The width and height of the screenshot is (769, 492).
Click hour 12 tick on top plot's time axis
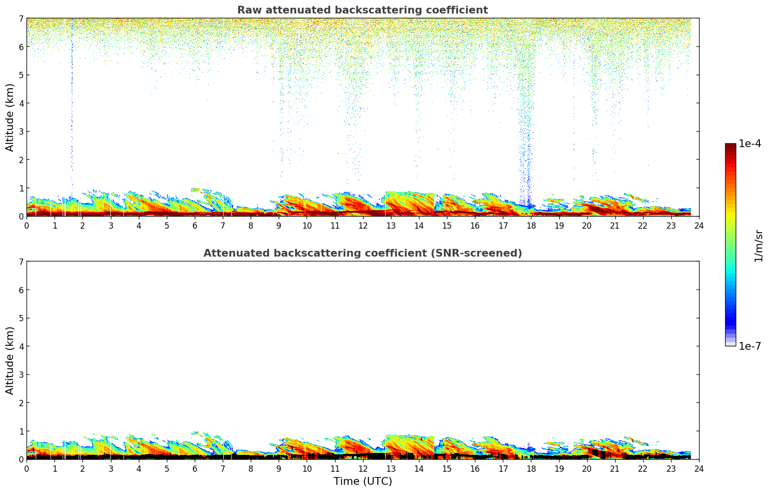coord(363,225)
